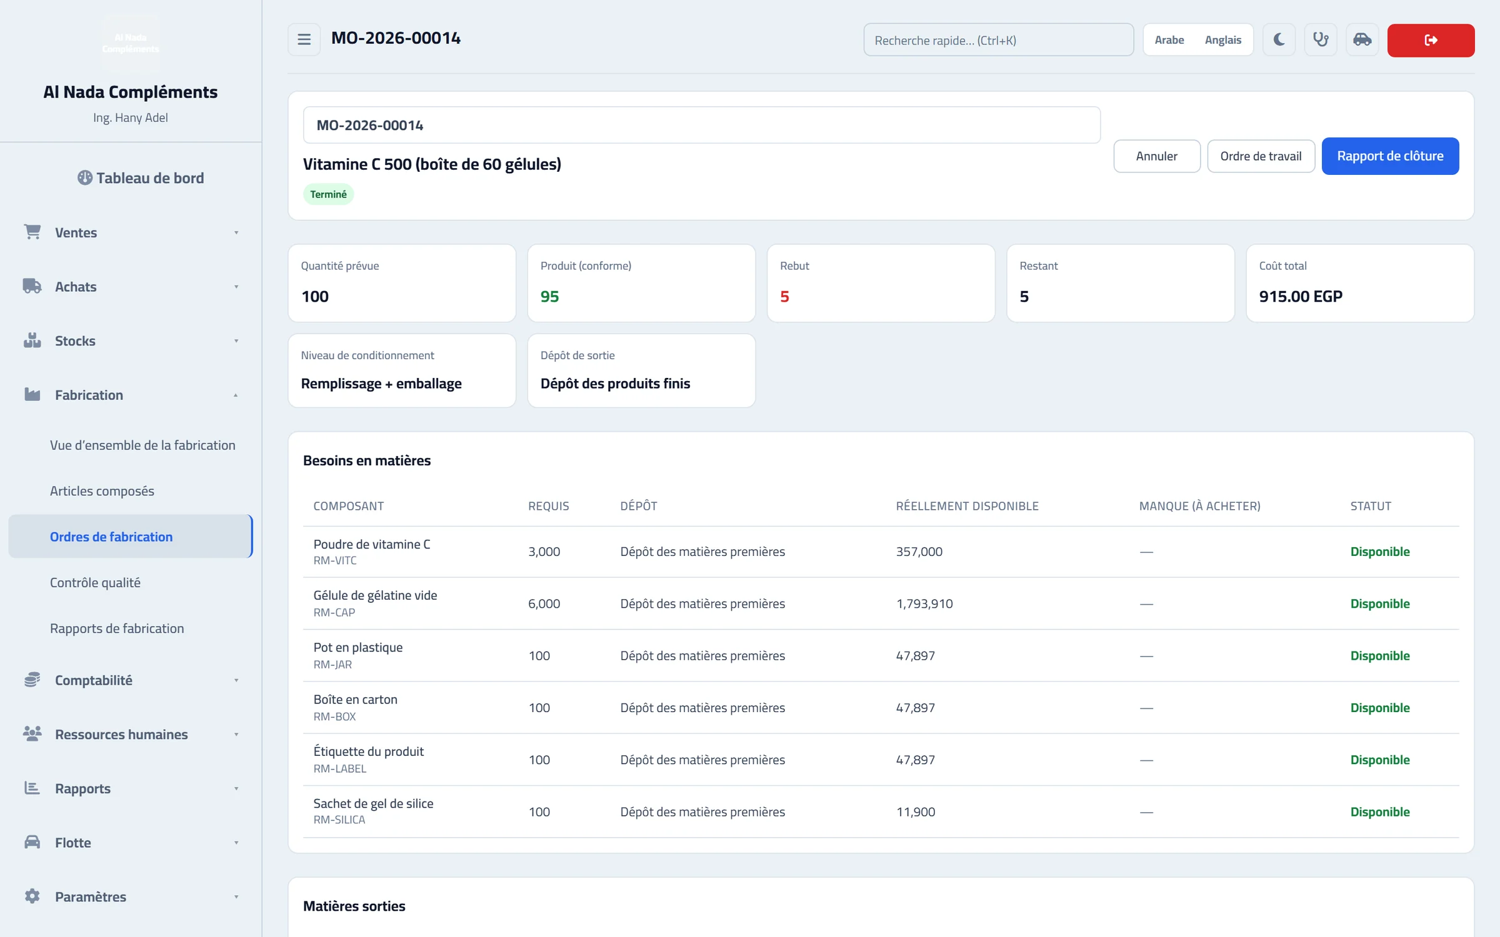Viewport: 1500px width, 937px height.
Task: Open the car icon shortcut in header
Action: [x=1362, y=40]
